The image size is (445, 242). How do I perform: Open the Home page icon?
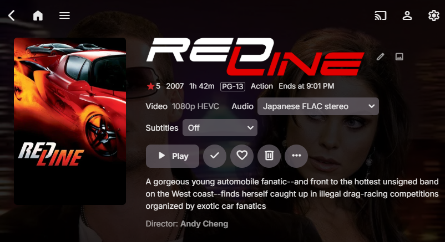[x=38, y=16]
